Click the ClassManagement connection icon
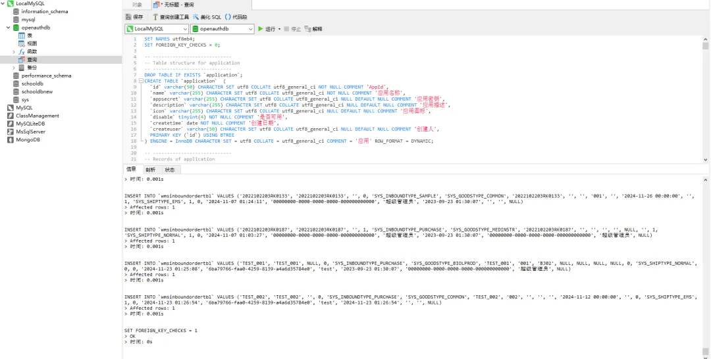This screenshot has width=711, height=359. point(11,116)
